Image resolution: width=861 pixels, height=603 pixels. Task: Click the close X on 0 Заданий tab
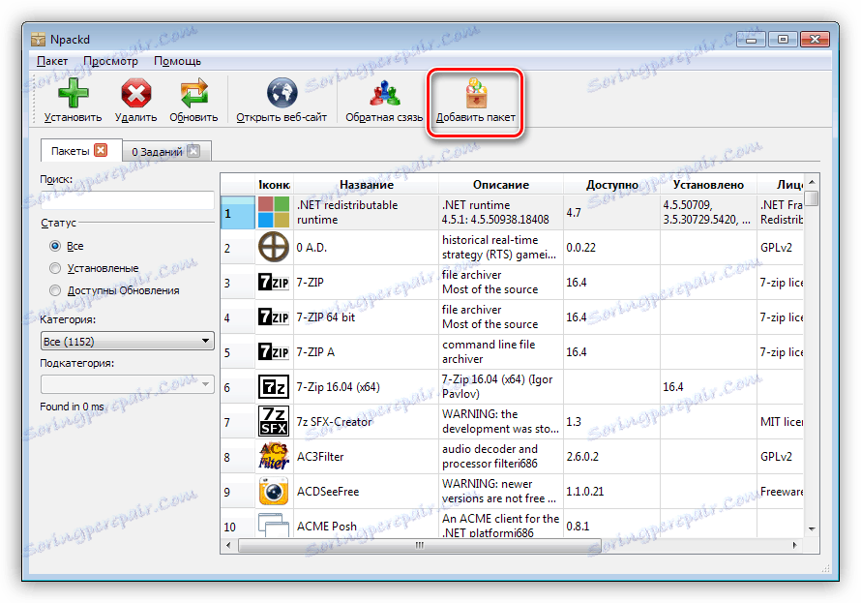click(193, 151)
